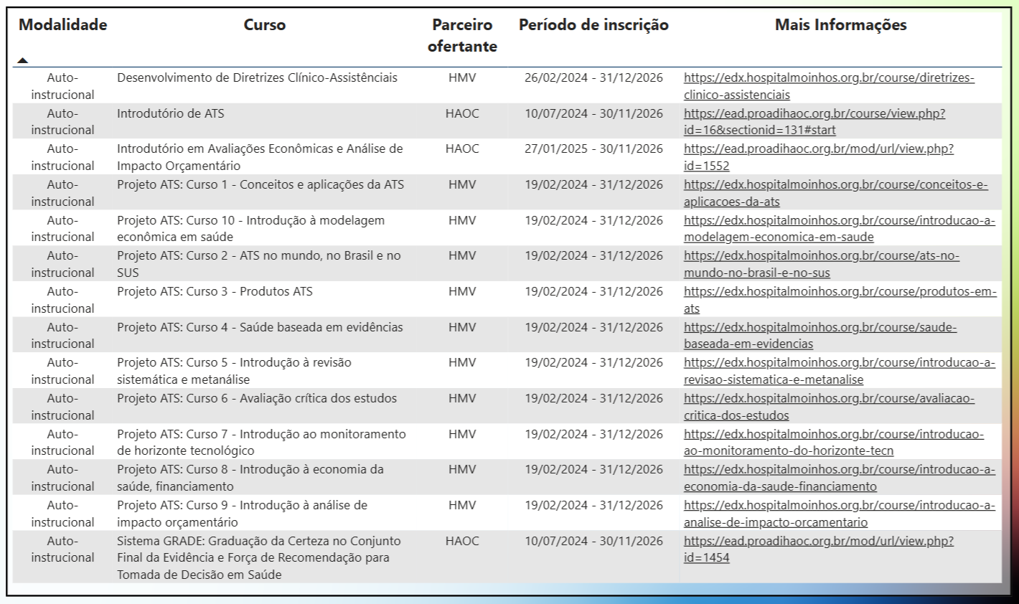Click the sort arrow under Modalidade header
The height and width of the screenshot is (604, 1019).
coord(23,60)
